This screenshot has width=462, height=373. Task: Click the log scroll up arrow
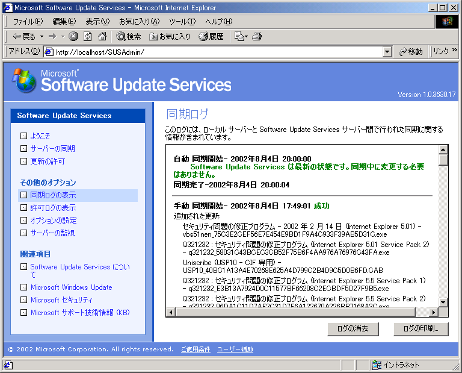pos(443,149)
